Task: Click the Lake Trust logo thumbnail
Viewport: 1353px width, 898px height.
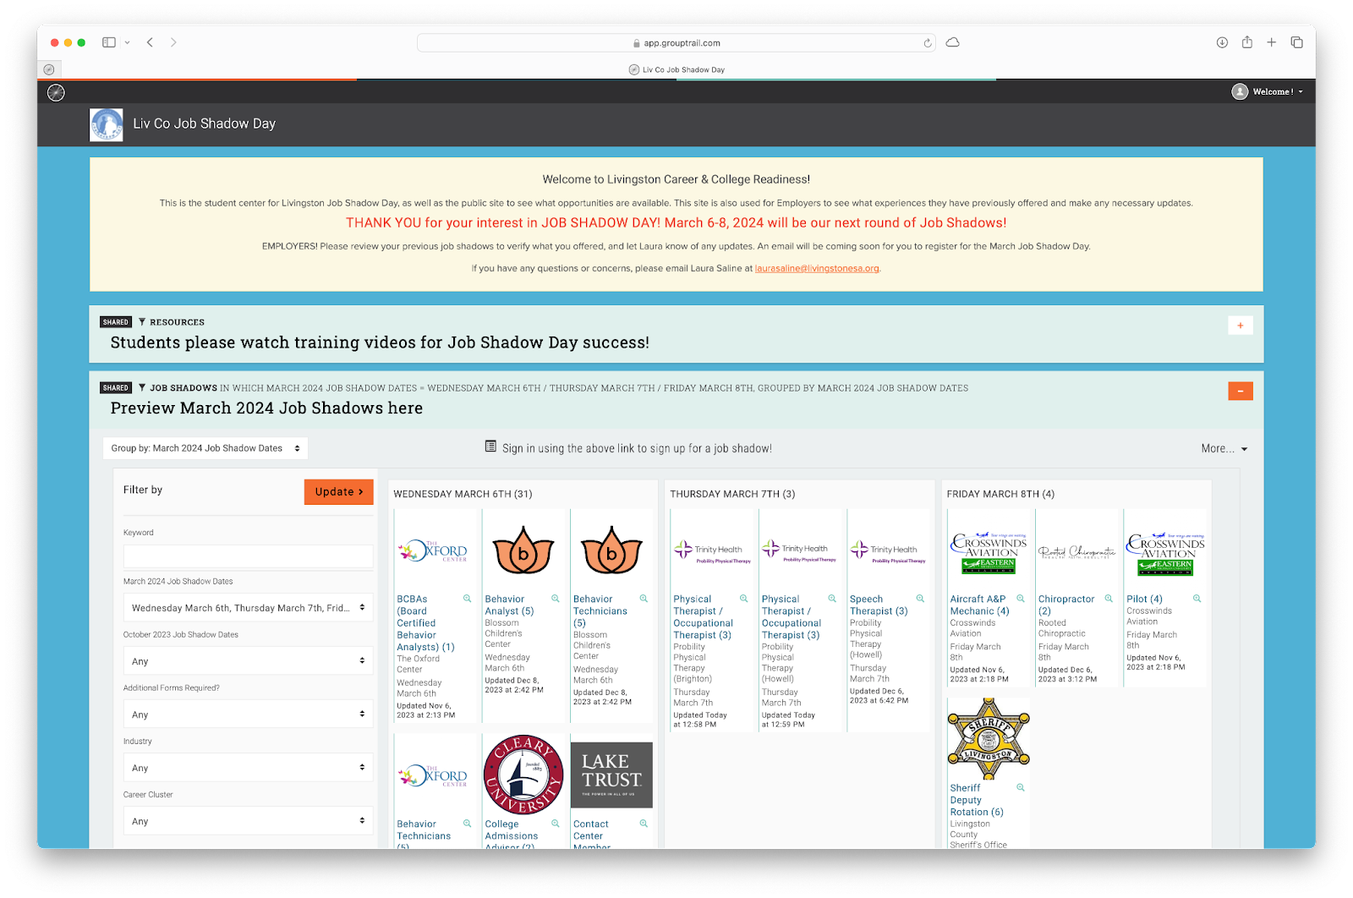Action: [611, 775]
